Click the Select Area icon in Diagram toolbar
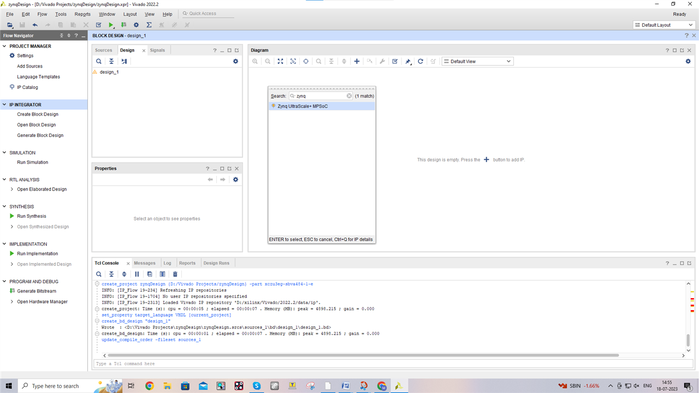 pos(293,61)
